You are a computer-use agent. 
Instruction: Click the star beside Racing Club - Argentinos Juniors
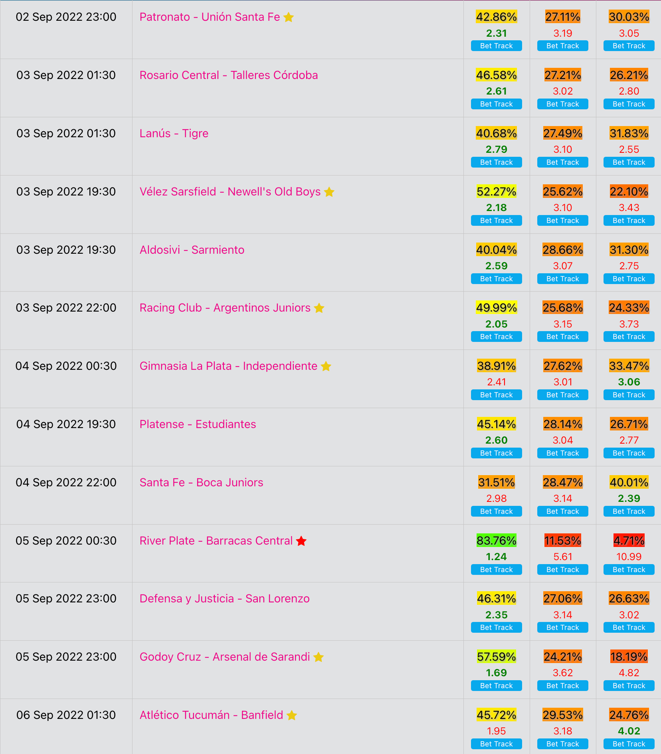tap(319, 308)
